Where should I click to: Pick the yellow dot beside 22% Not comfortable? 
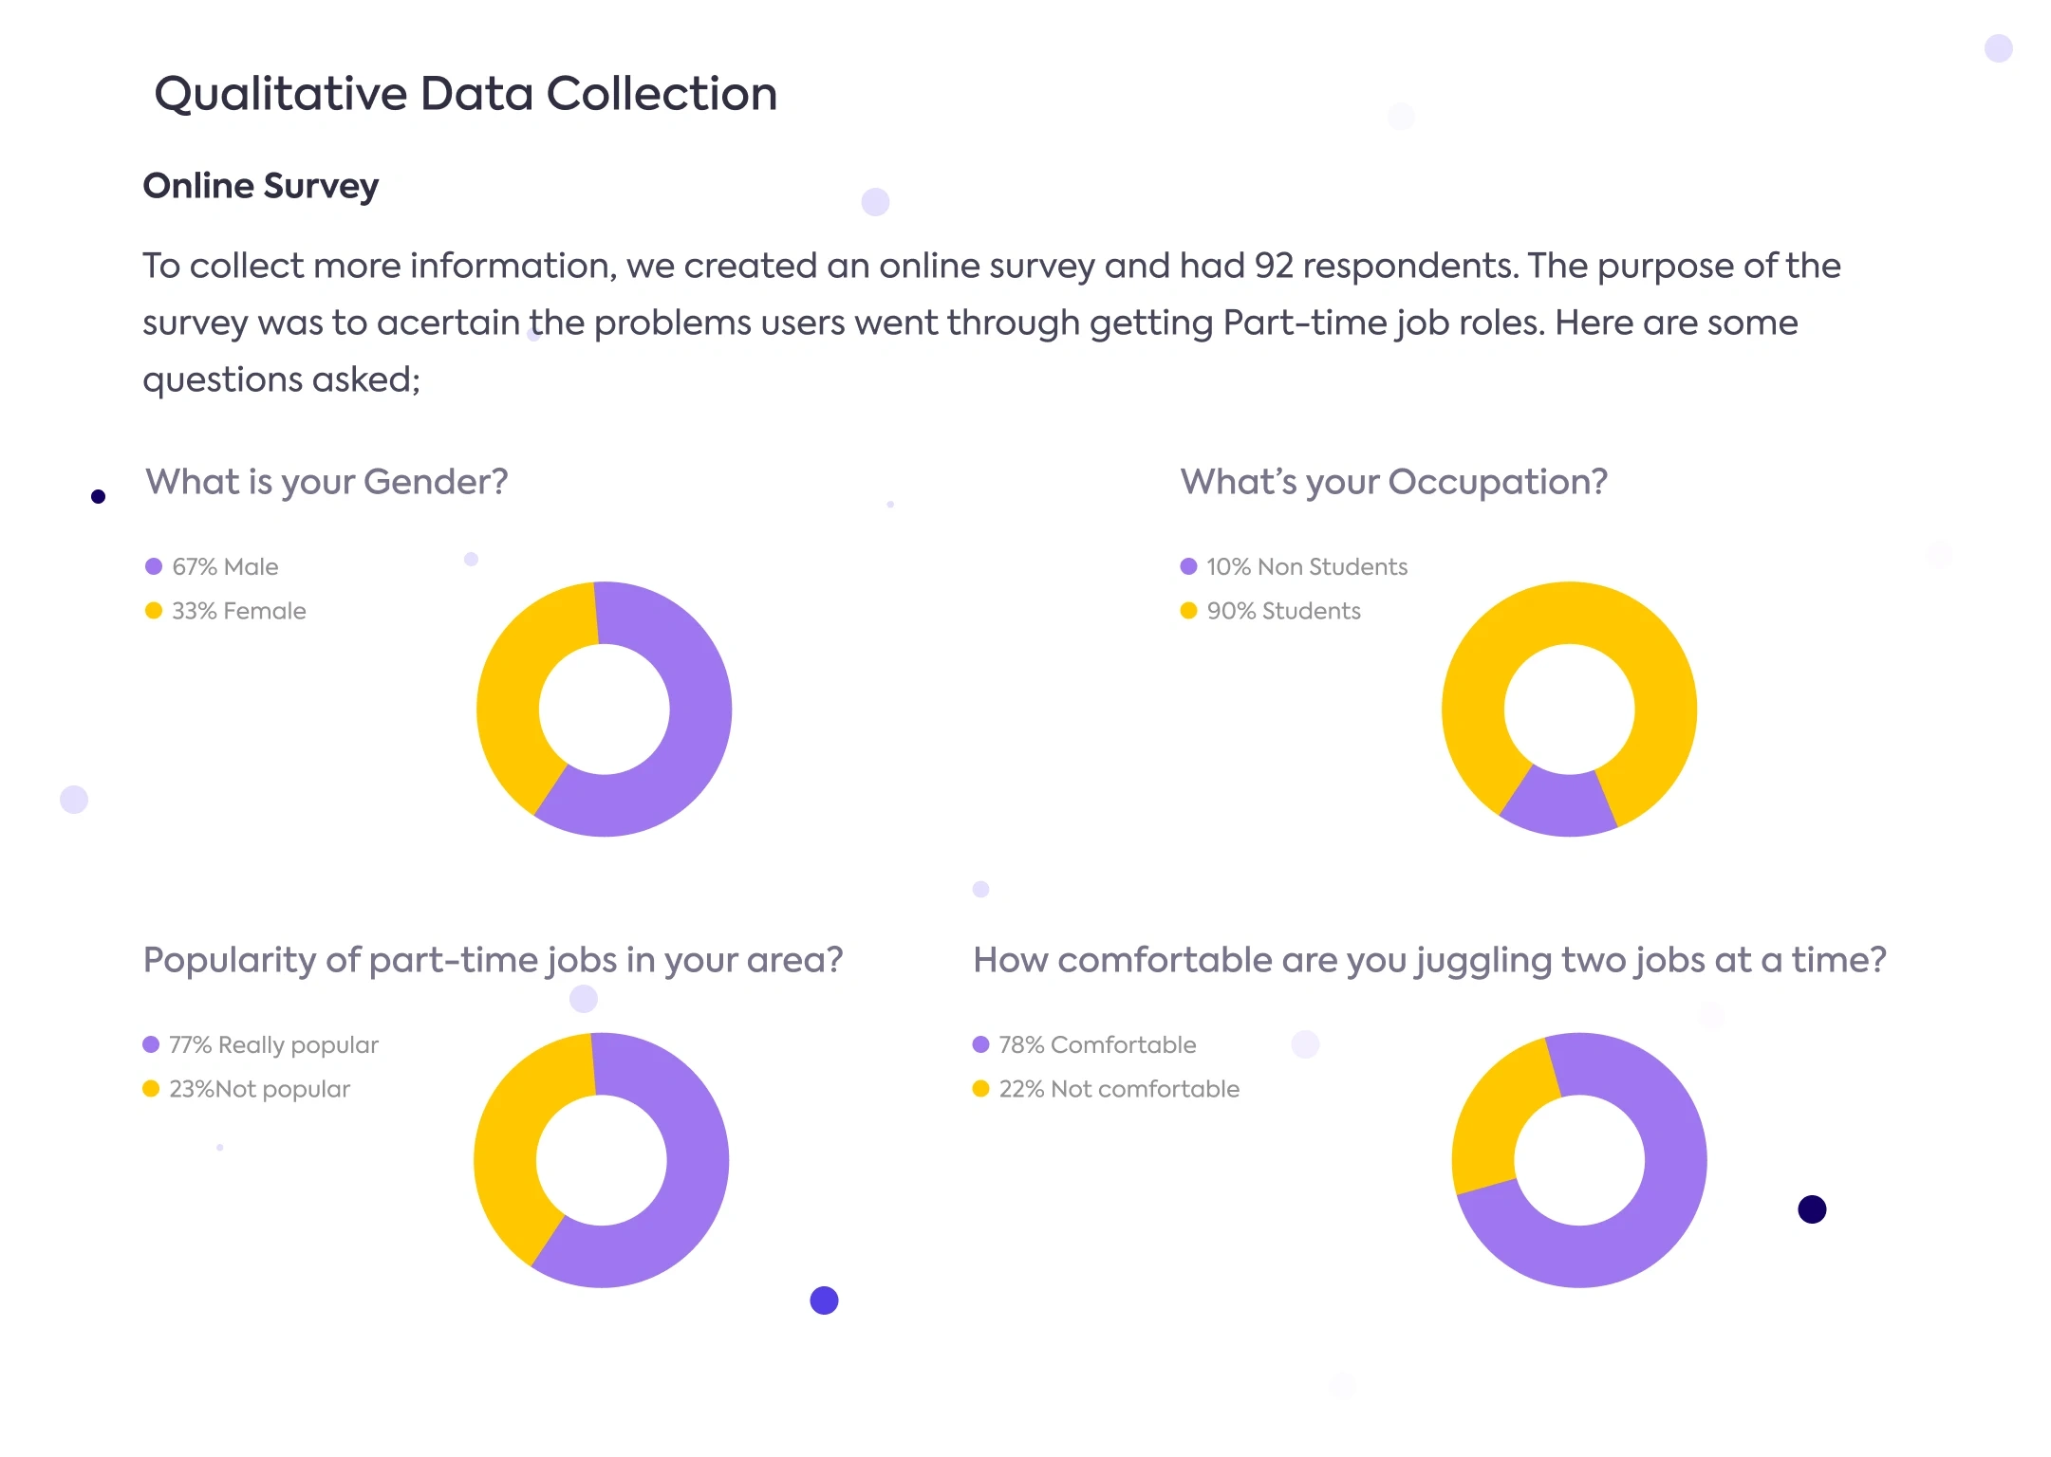point(981,1088)
